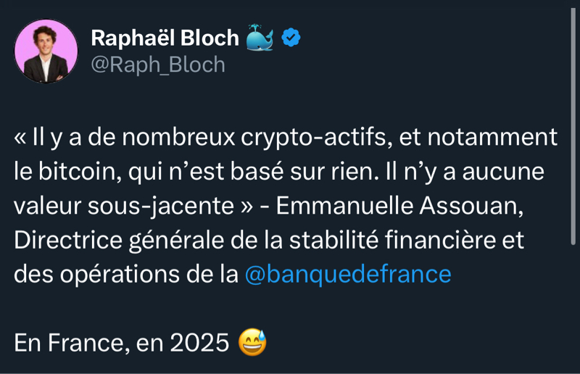Click the whale emoji beside the name

pyautogui.click(x=260, y=38)
